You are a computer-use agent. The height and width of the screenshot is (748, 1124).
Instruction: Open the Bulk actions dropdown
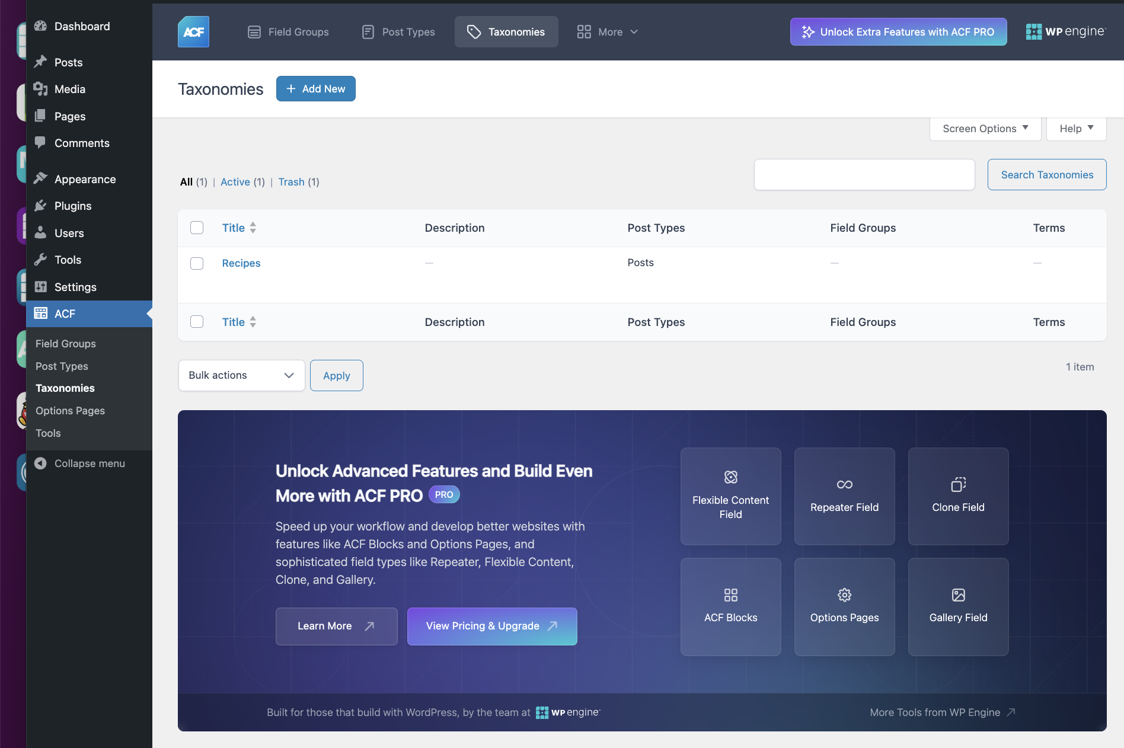[x=241, y=375]
